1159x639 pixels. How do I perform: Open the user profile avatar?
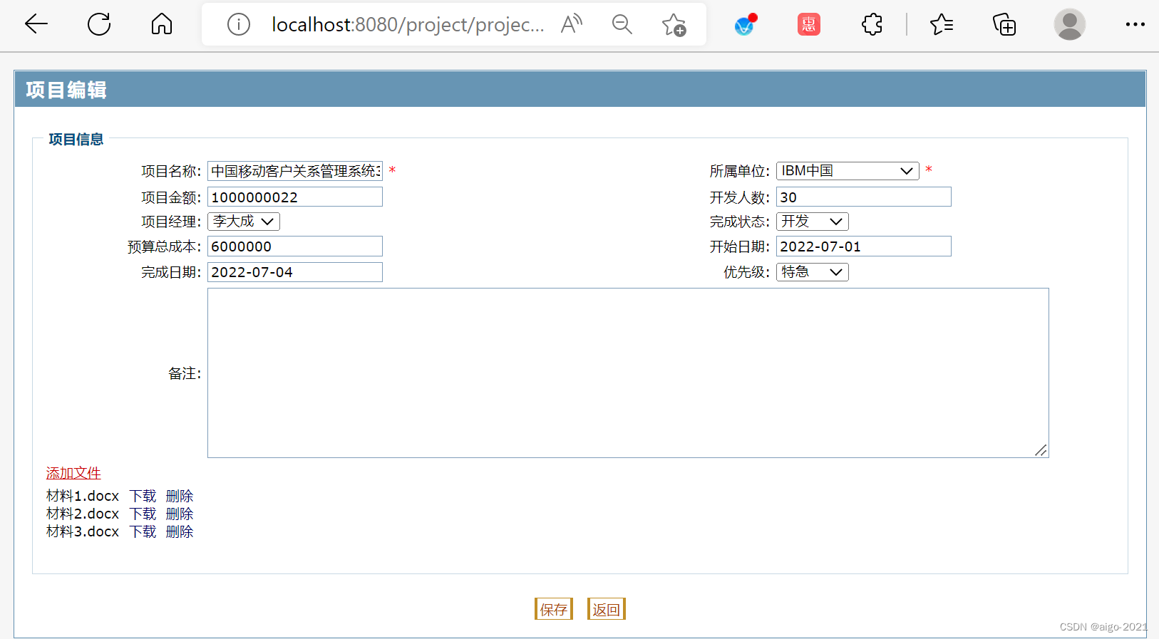point(1070,25)
